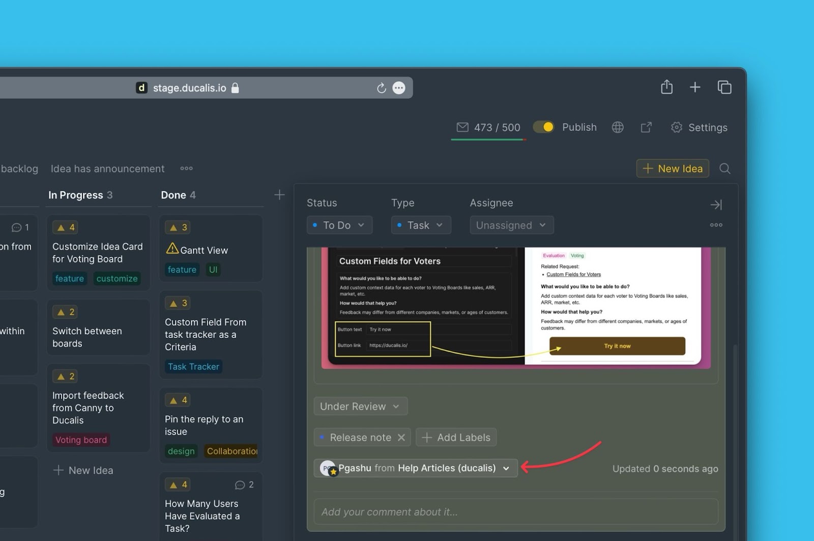Expand the Task type dropdown
Screen dimensions: 814x541
[x=421, y=225]
